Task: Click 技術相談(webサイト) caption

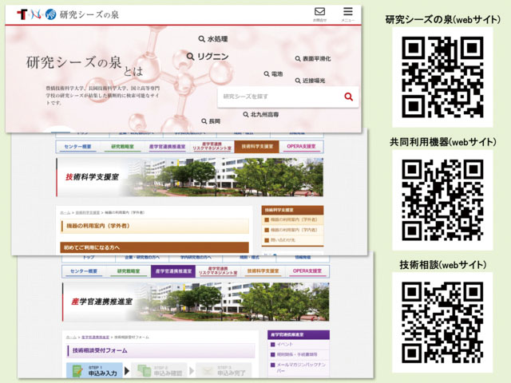Action: point(443,264)
